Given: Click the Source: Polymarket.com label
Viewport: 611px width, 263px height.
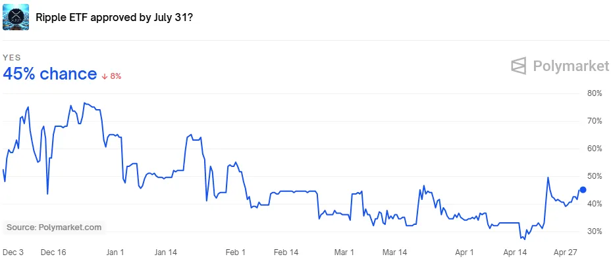Looking at the screenshot, I should [x=54, y=227].
